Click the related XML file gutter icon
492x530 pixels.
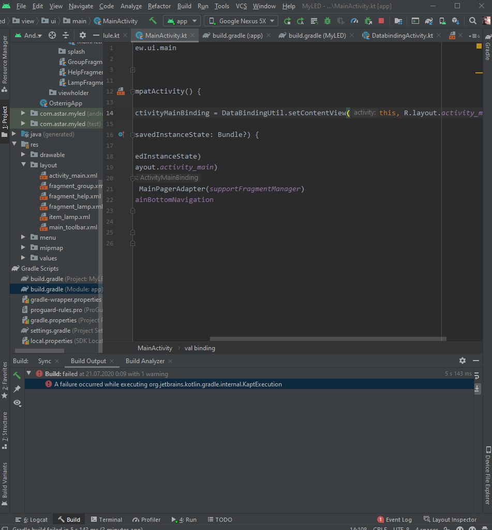click(121, 91)
